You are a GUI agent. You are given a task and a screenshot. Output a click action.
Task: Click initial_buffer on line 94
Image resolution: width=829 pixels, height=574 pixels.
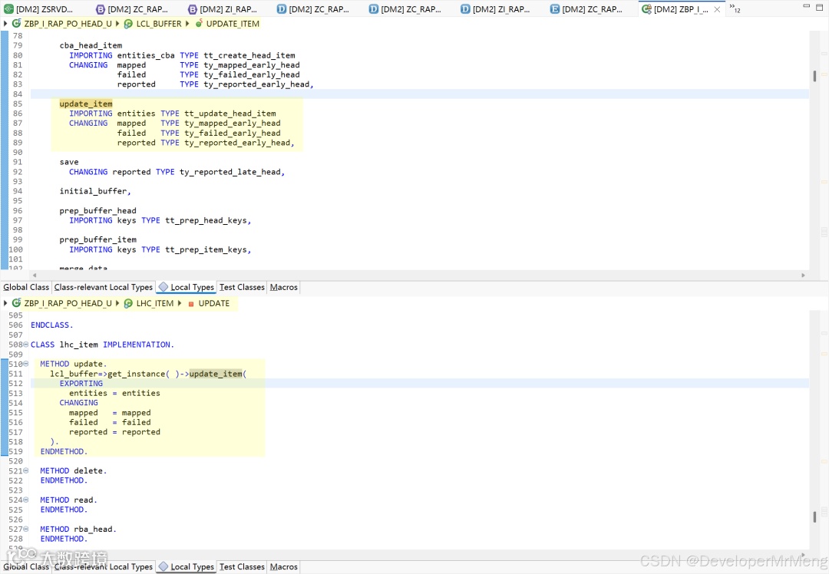click(x=93, y=191)
